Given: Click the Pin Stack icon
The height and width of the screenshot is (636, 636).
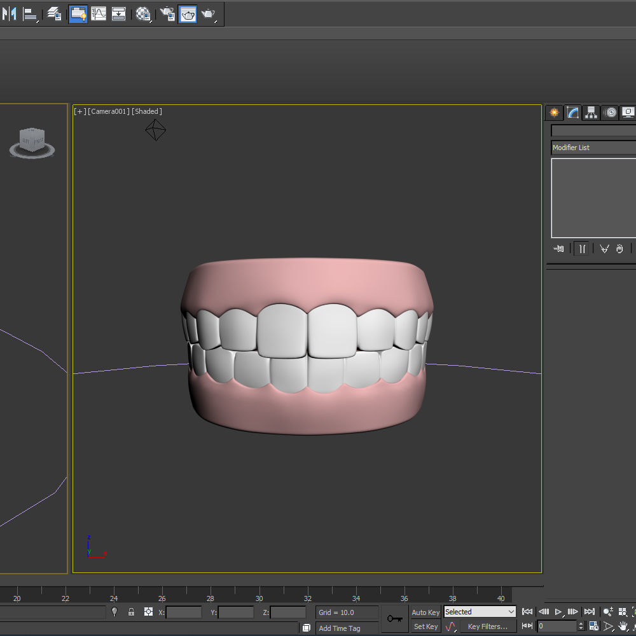Looking at the screenshot, I should 558,248.
